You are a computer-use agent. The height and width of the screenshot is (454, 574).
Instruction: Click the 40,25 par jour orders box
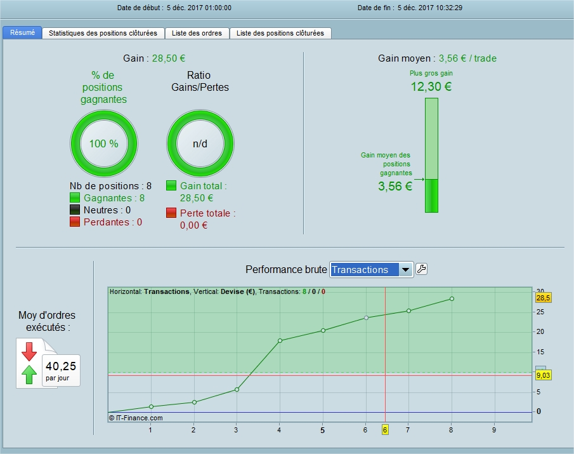pyautogui.click(x=61, y=370)
